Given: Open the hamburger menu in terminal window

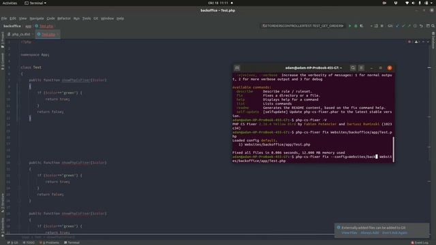Looking at the screenshot, I should [361, 68].
